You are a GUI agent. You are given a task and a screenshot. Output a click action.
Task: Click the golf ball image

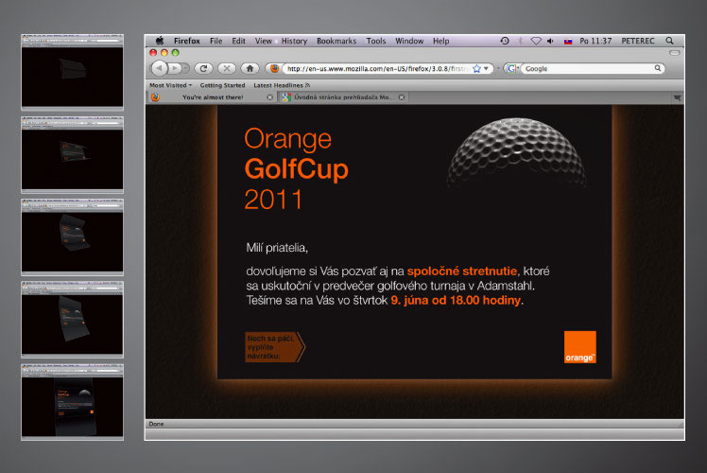[x=516, y=152]
